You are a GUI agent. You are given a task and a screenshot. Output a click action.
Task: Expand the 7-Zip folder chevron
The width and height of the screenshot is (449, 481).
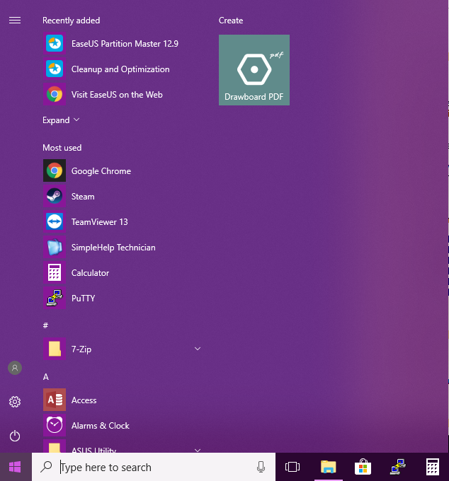pos(198,349)
